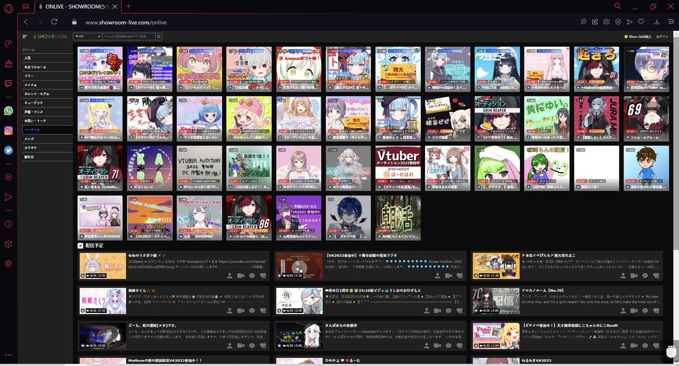
Task: Select the タレント・モデル genre
Action: pyautogui.click(x=47, y=94)
